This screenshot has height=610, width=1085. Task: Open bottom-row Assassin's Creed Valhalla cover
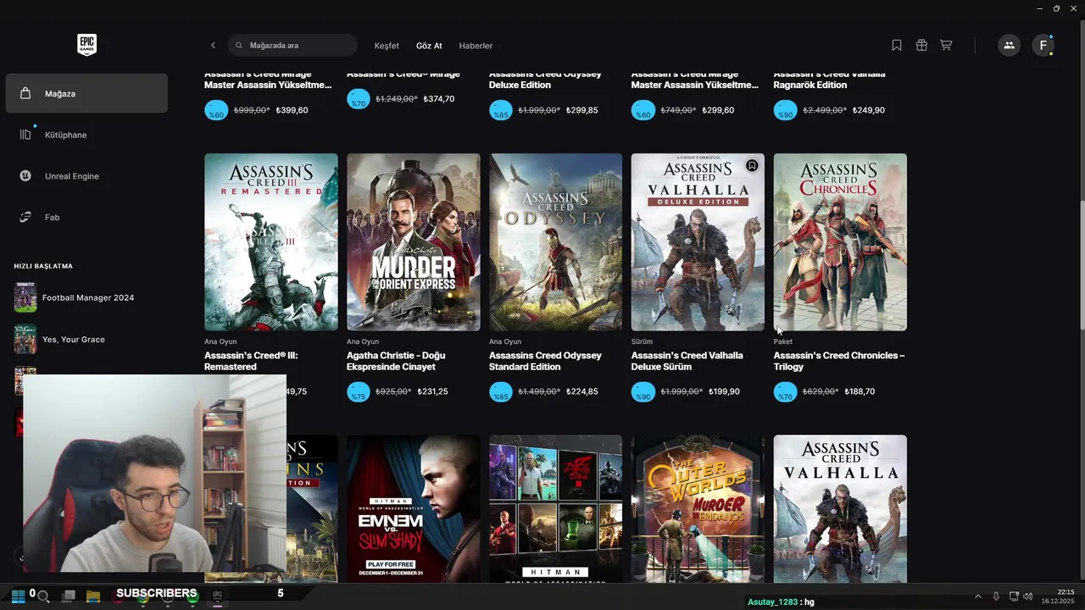point(840,508)
